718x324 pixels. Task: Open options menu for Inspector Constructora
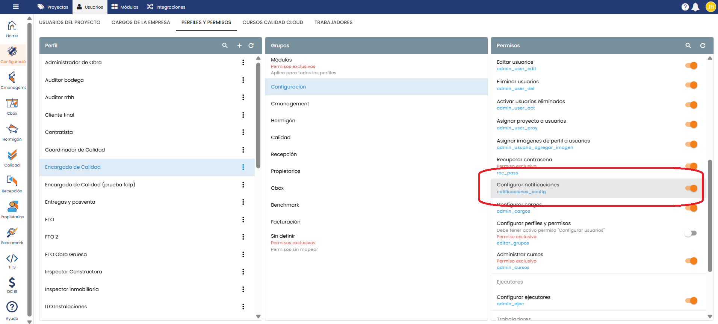[x=243, y=272]
